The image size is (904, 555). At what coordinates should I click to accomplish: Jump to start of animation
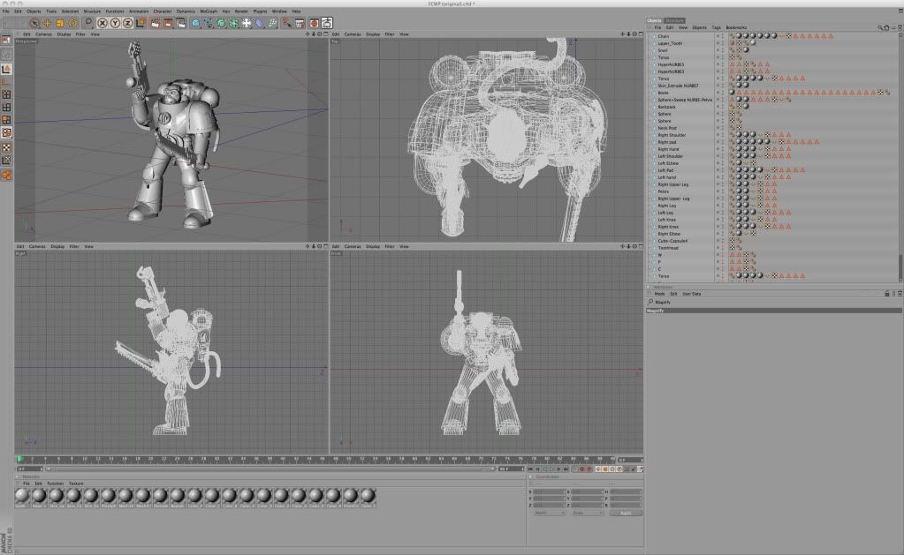[530, 469]
